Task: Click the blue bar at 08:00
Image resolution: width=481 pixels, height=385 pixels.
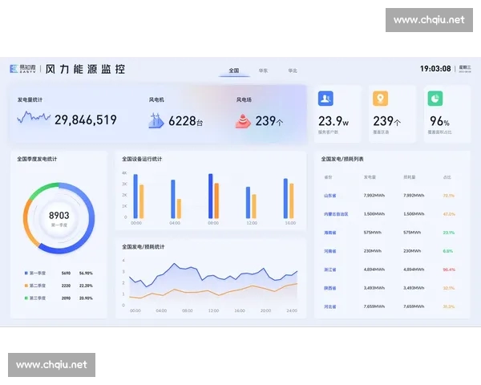Action: (210, 196)
